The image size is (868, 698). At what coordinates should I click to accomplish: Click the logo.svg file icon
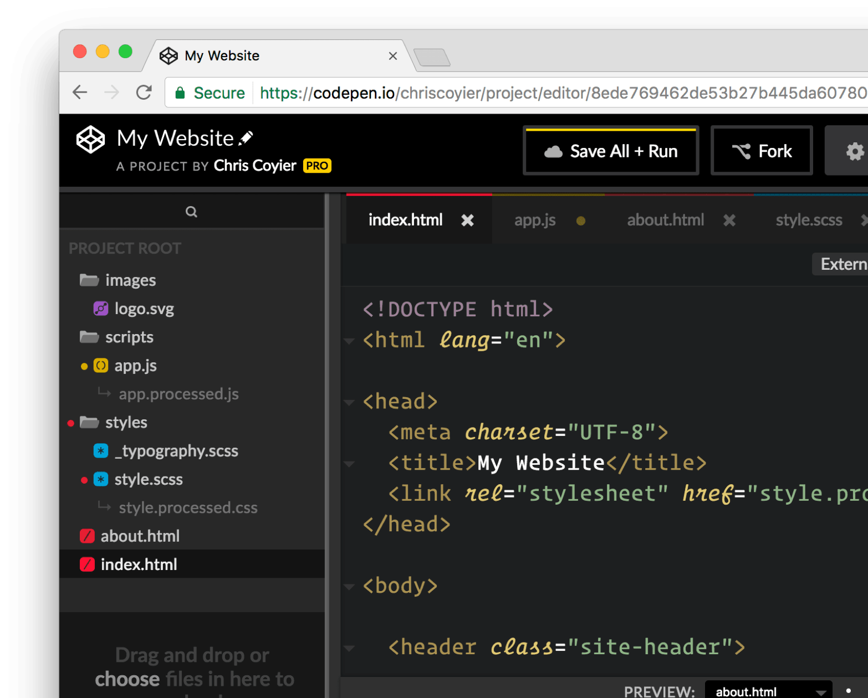[x=101, y=309]
